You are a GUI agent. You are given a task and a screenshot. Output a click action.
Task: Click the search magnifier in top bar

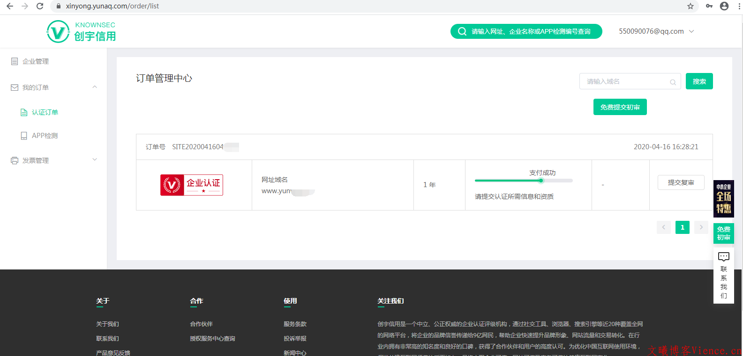462,31
